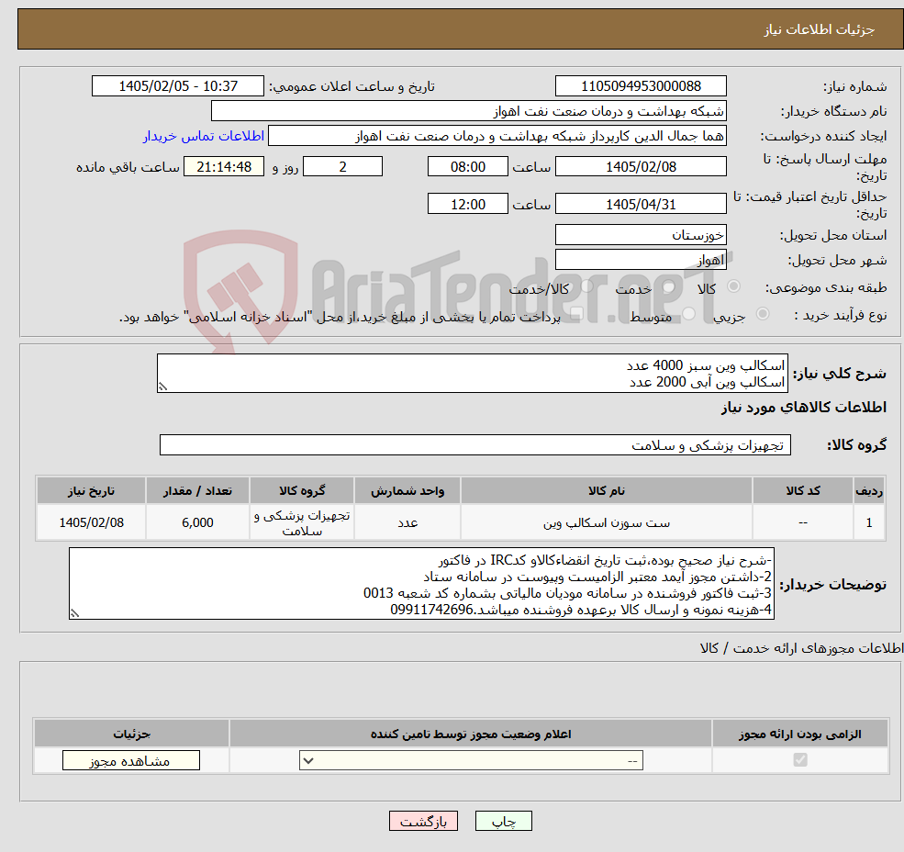This screenshot has height=852, width=904.
Task: Click the resize handle of buyer notes textarea
Action: point(74,614)
